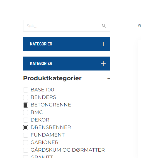Tick the BENDERS category checkbox
Screen dimensions: 141x158
(x=26, y=98)
